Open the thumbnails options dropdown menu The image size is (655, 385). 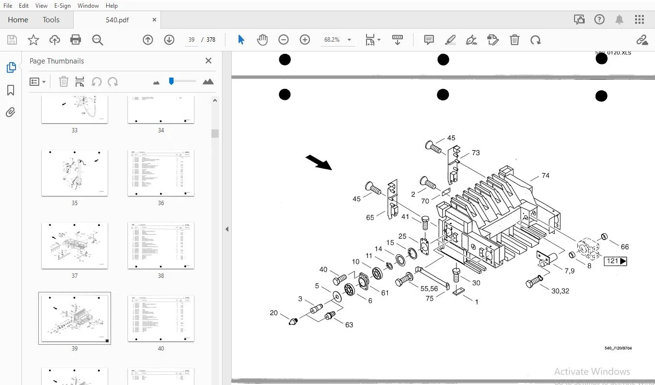(x=37, y=81)
